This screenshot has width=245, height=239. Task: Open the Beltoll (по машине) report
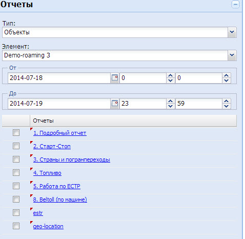[60, 200]
